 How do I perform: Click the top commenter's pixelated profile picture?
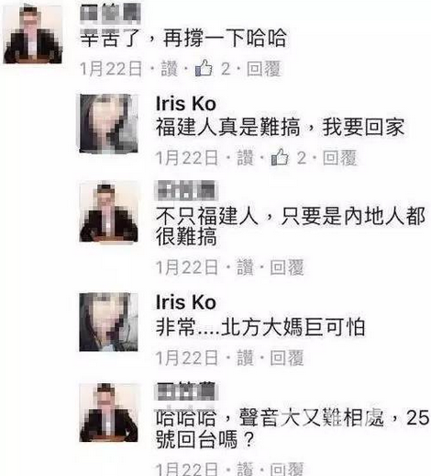pos(32,34)
